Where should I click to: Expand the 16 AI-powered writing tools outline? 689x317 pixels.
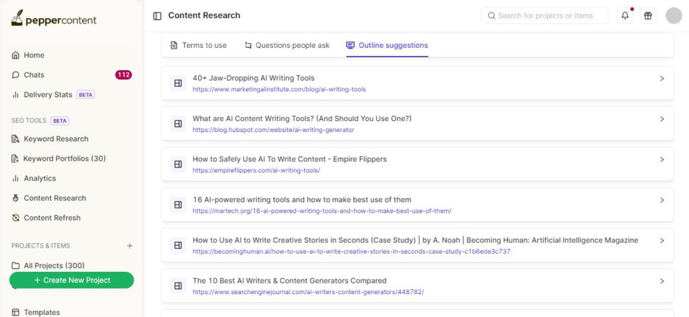661,200
